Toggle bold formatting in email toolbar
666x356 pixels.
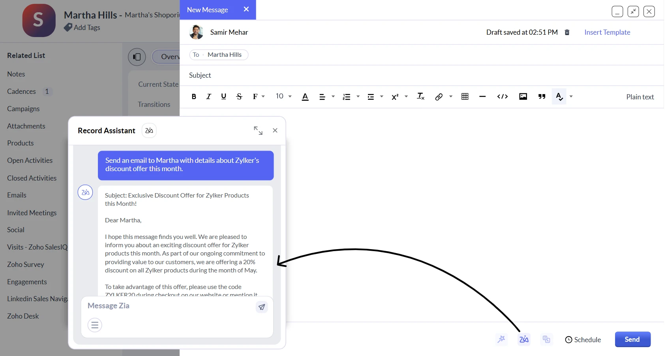[x=194, y=97]
